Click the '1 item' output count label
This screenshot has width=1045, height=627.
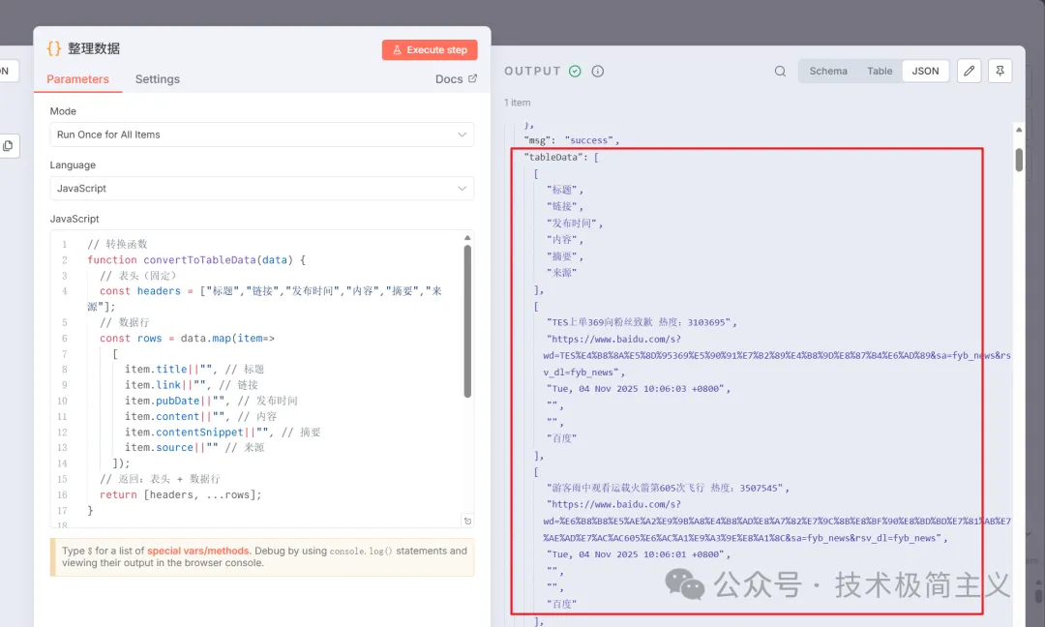517,103
